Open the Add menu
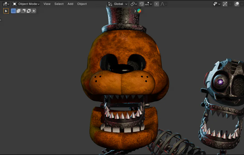 click(70, 4)
